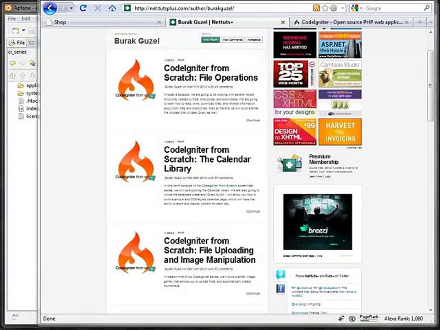The width and height of the screenshot is (440, 330).
Task: Click the File Operations CodeIgniter flame thumbnail
Action: [x=135, y=80]
